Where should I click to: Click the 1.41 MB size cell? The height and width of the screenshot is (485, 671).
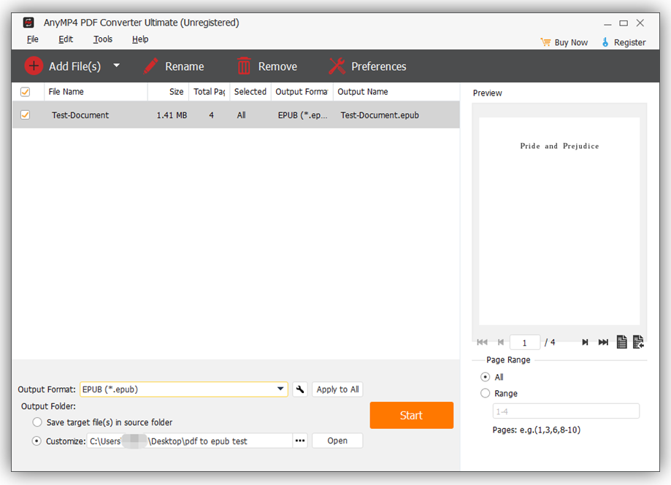(x=172, y=115)
